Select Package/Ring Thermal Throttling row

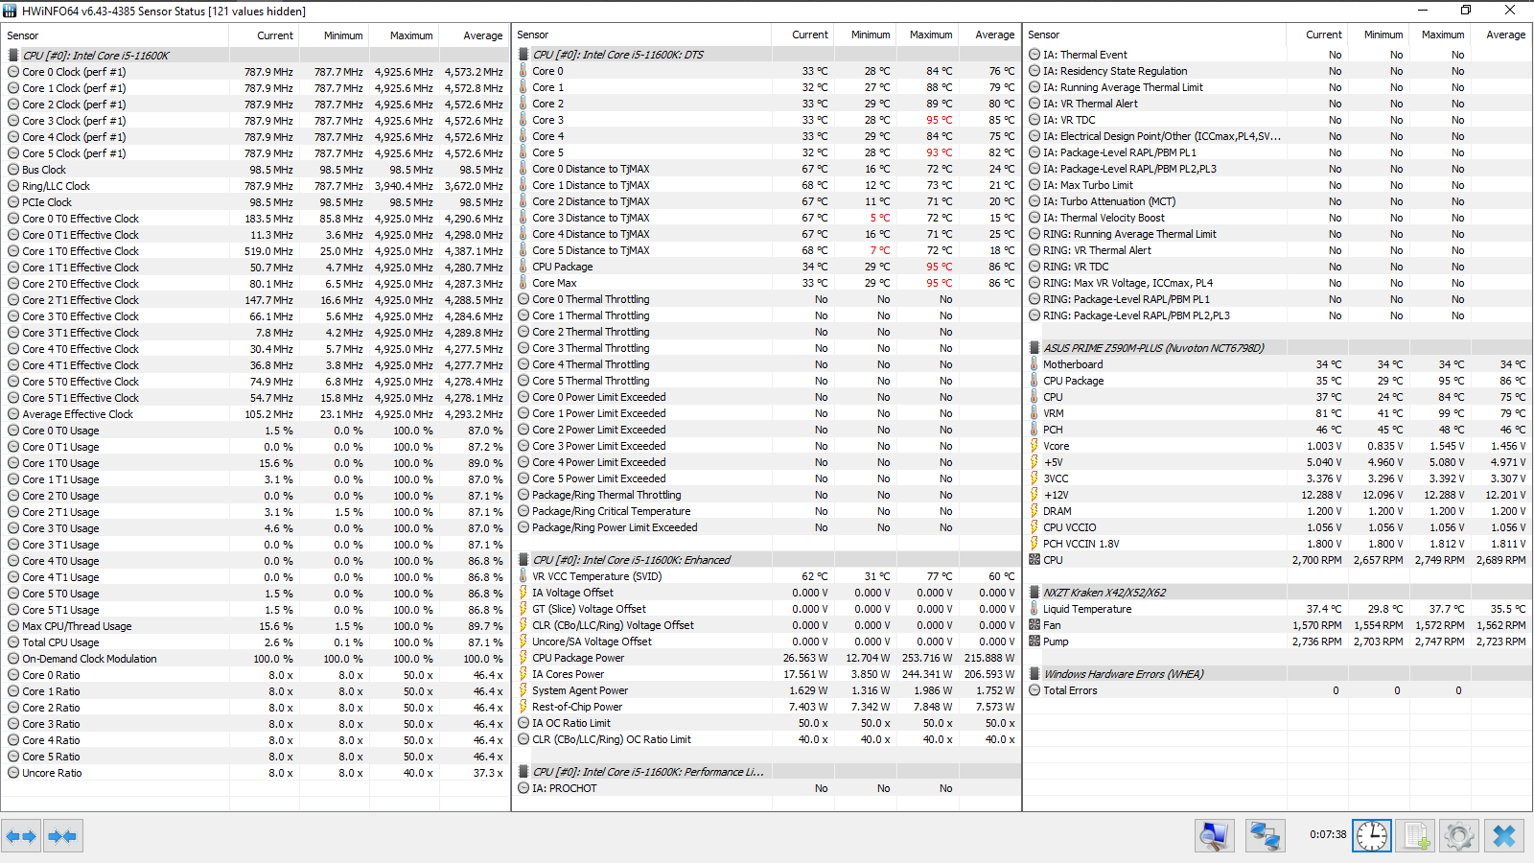pos(766,495)
